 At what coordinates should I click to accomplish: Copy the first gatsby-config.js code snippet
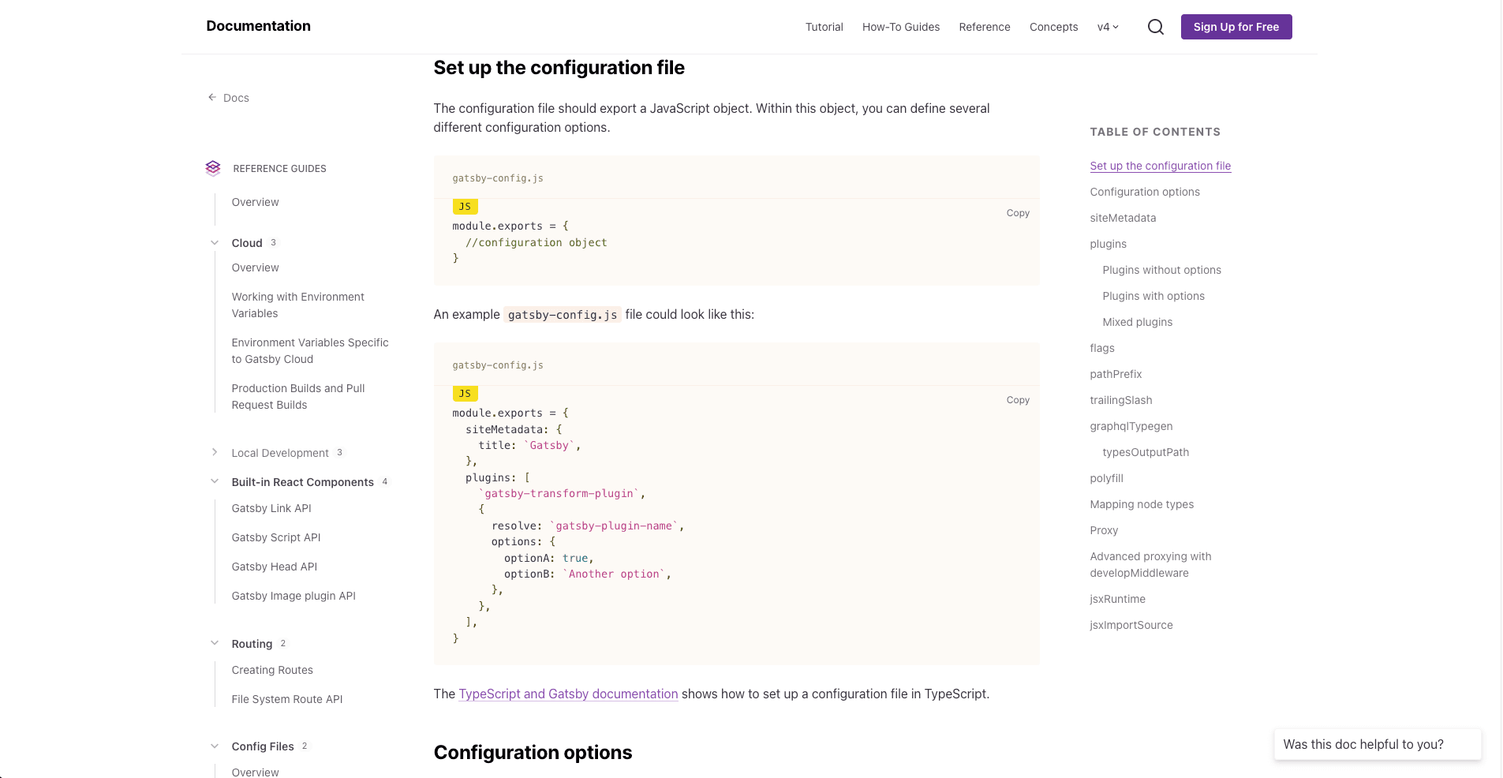pyautogui.click(x=1017, y=212)
